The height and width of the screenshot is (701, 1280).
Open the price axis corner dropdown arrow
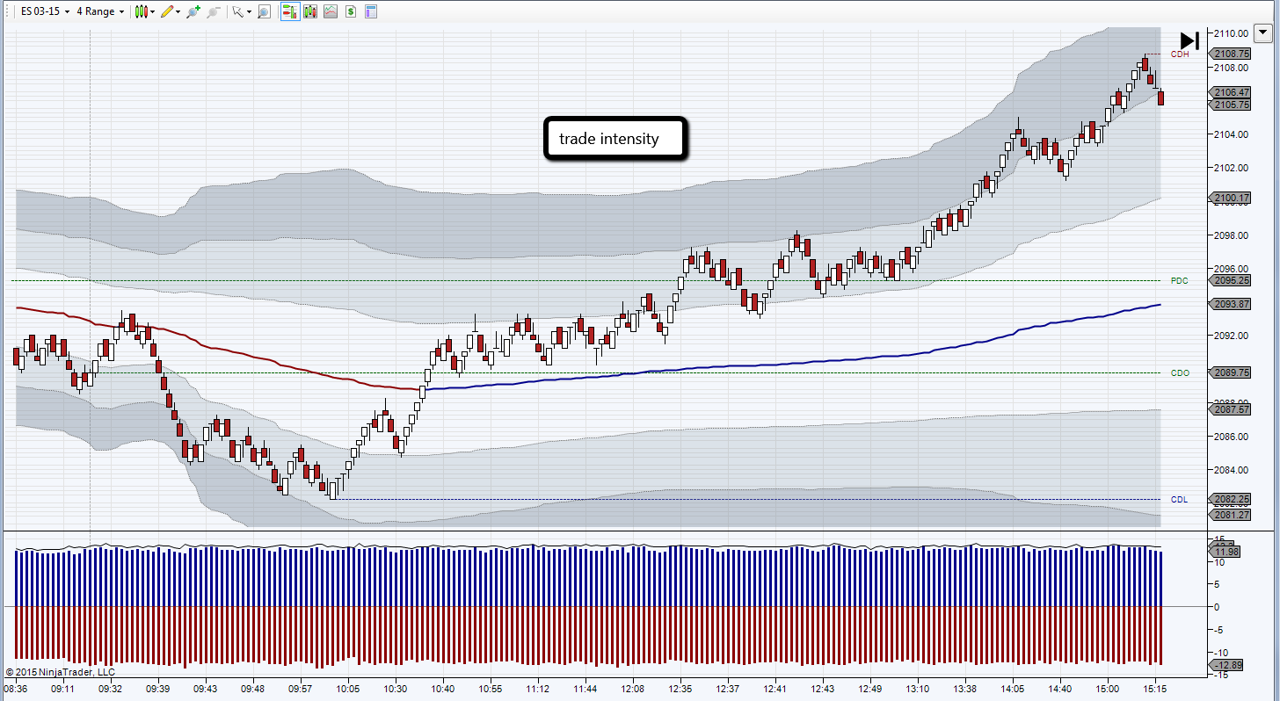pos(1263,35)
